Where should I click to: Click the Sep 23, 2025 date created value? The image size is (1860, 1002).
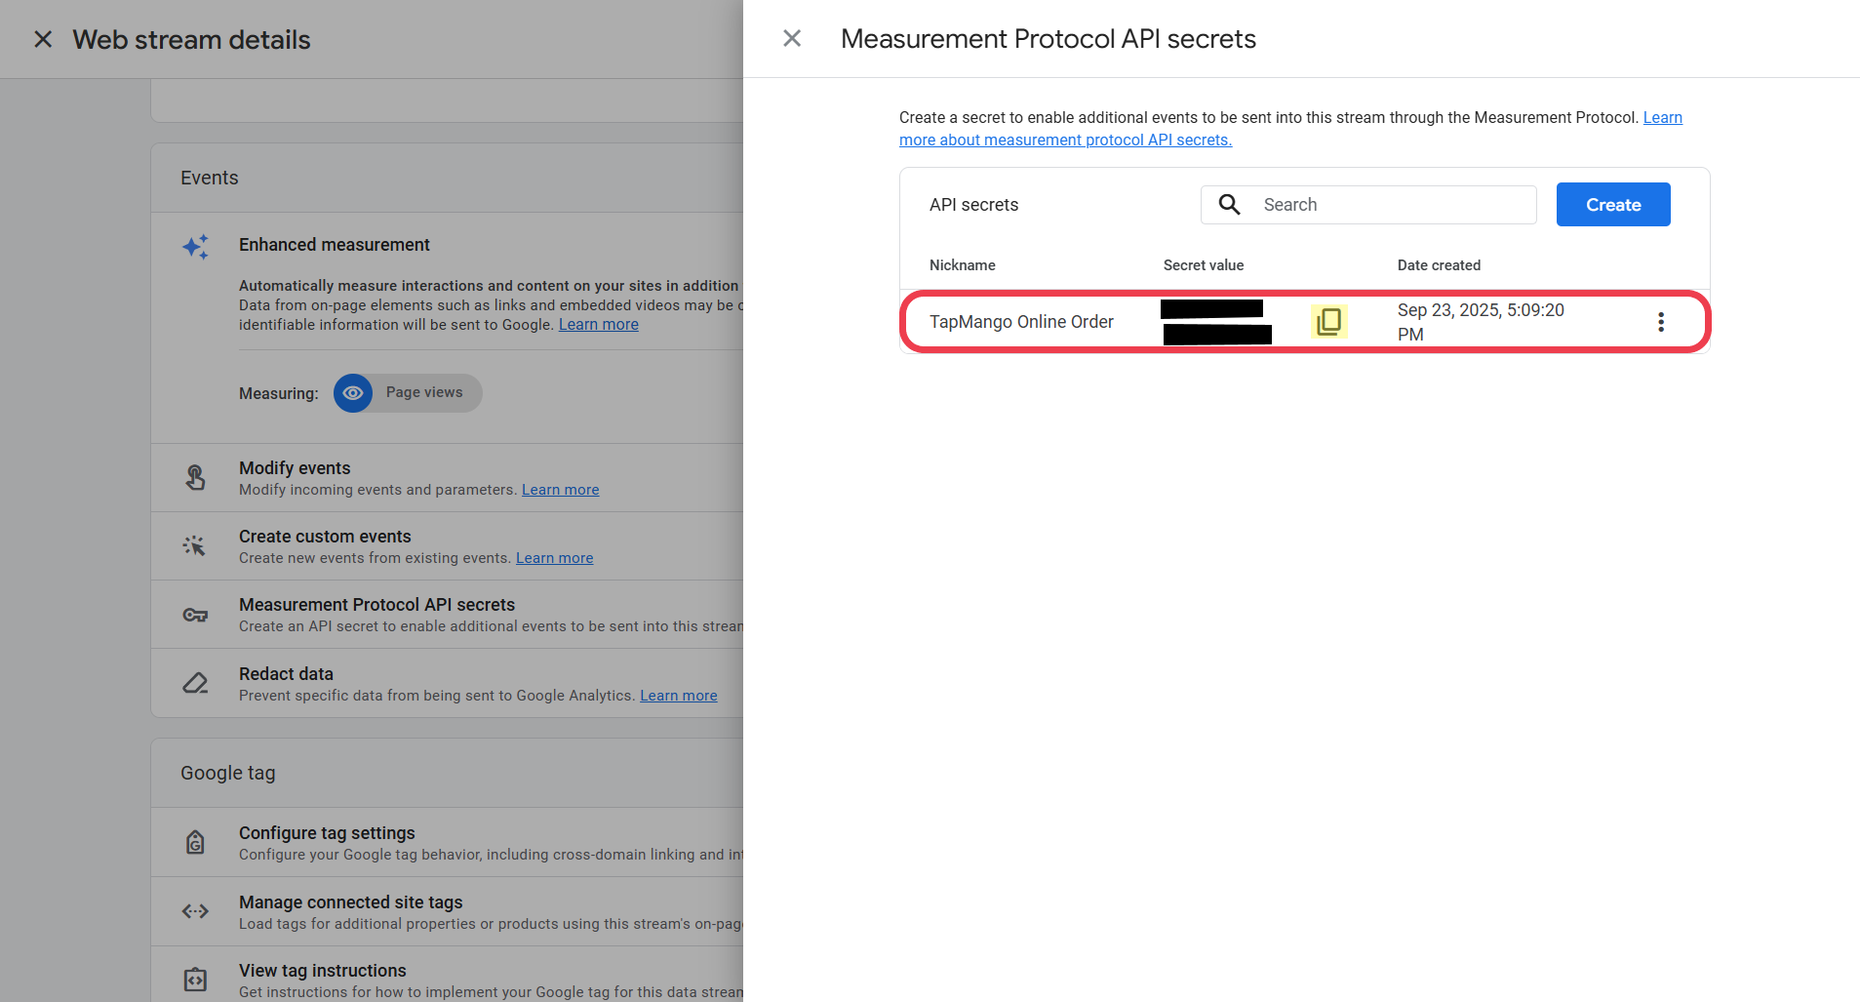pos(1481,322)
